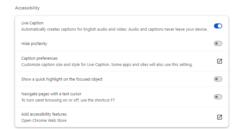
Task: Click the Hide profanity label
Action: point(34,43)
